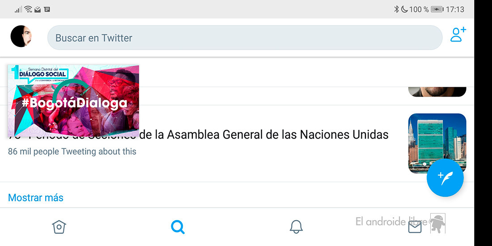Tap the Bluetooth status icon
This screenshot has height=246, width=492.
click(396, 9)
